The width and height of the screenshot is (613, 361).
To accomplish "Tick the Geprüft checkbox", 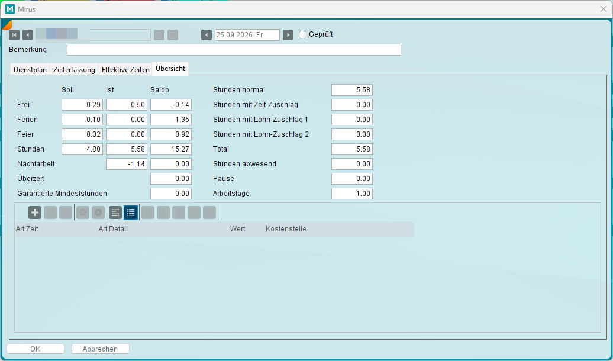I will 302,34.
